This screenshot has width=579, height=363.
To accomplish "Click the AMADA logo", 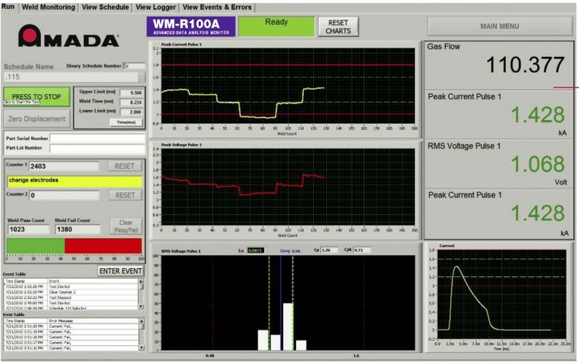I will coord(69,35).
